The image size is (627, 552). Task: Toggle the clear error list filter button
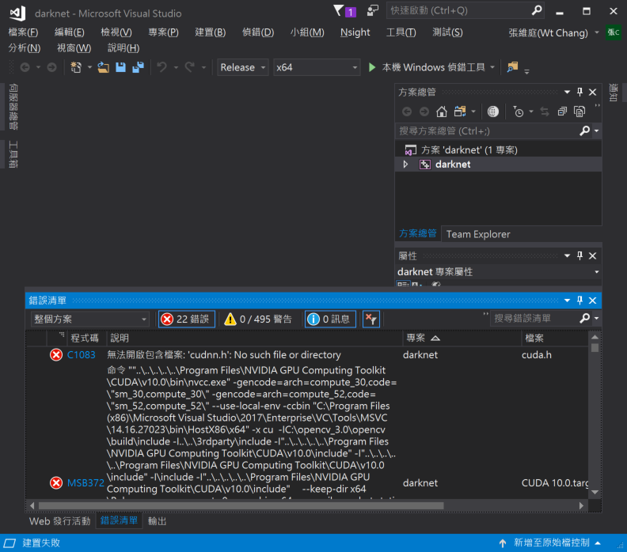click(x=370, y=319)
